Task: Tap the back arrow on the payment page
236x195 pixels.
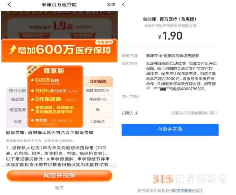Action: click(x=123, y=5)
